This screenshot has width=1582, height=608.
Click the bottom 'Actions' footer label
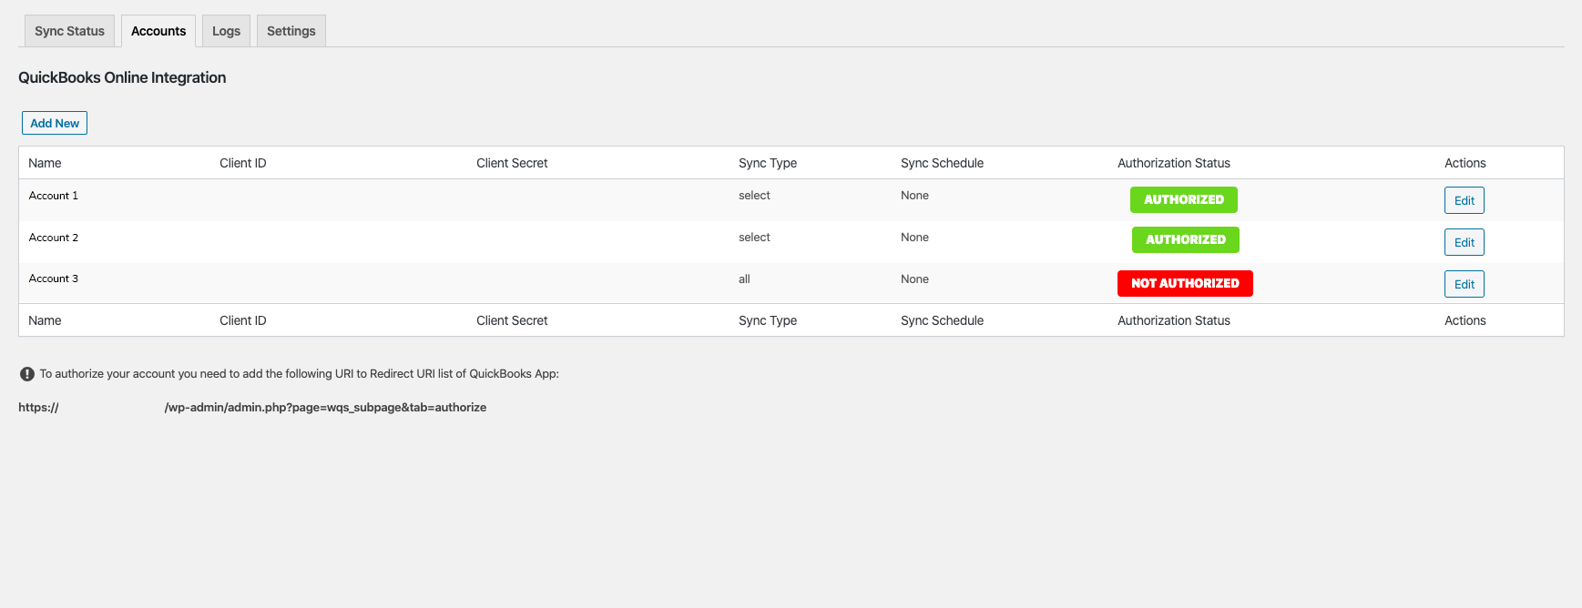[x=1465, y=320]
